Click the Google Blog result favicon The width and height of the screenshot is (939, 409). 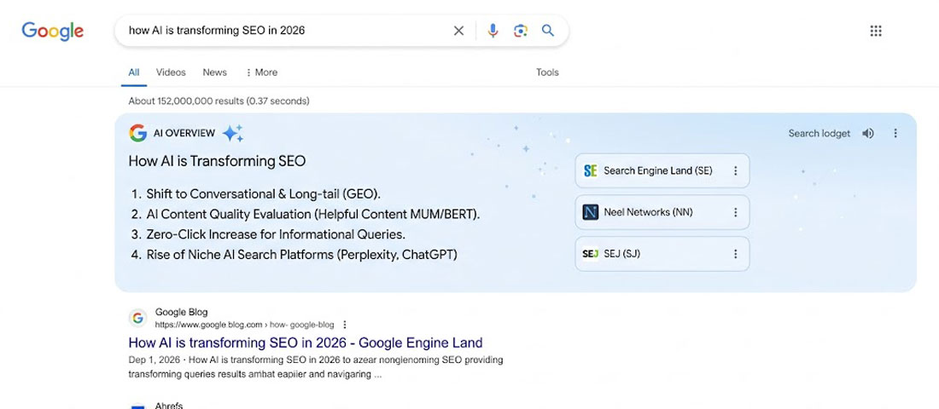[x=138, y=318]
